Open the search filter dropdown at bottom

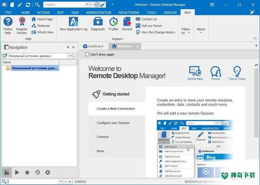(x=61, y=182)
